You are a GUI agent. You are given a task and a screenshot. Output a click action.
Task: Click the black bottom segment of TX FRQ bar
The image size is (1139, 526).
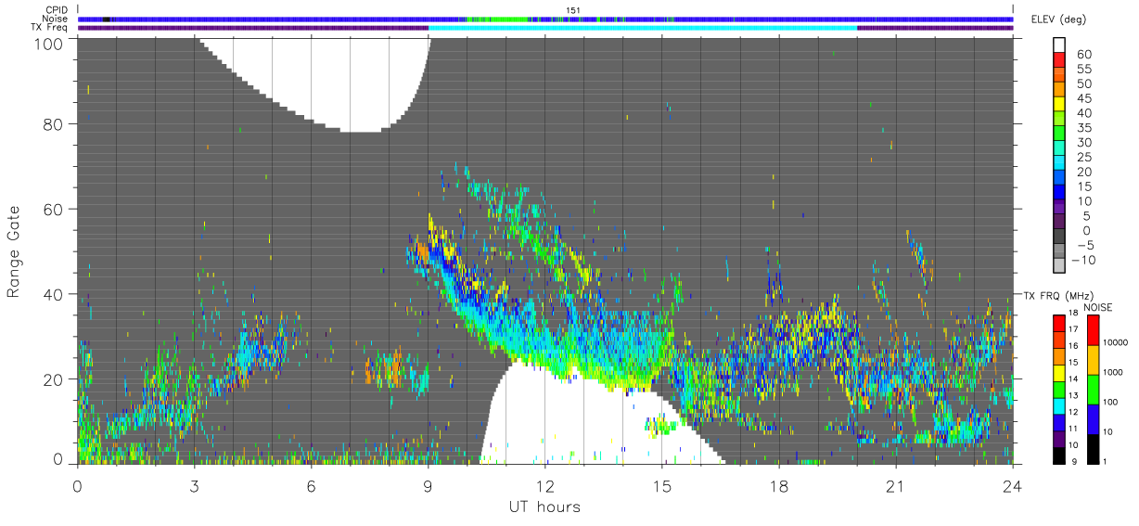1058,455
